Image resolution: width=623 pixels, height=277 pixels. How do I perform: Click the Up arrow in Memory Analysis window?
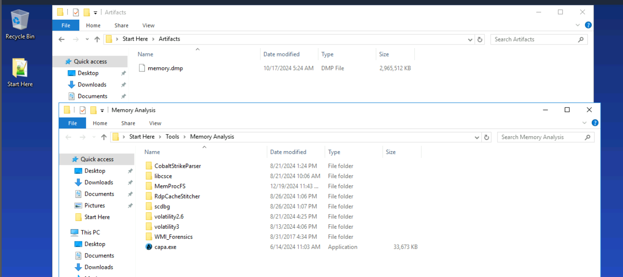[104, 137]
